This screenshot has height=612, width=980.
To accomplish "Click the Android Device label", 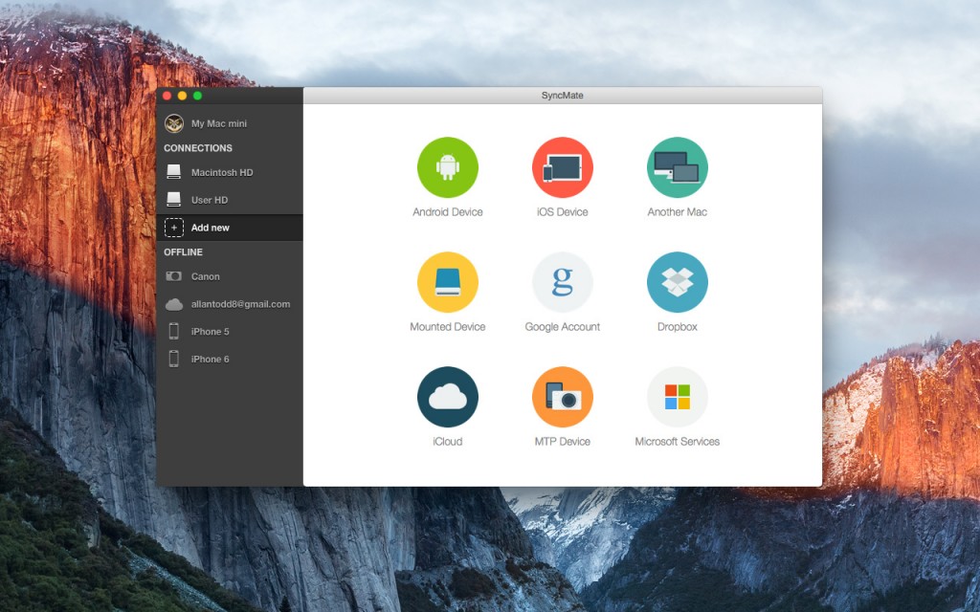I will coord(448,211).
